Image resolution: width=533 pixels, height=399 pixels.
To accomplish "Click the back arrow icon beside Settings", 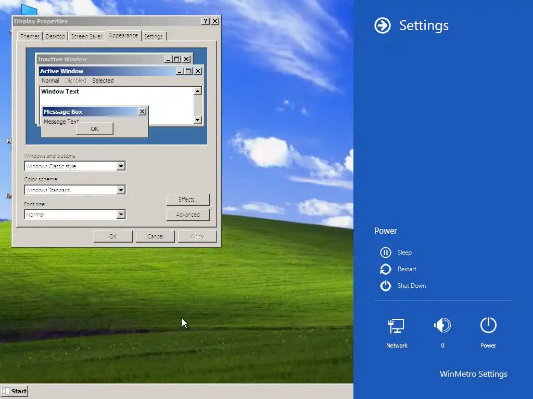I will pyautogui.click(x=383, y=25).
